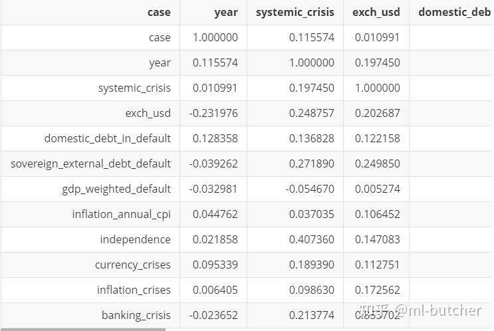
Task: Click the systemic_crisis column header
Action: pos(295,12)
